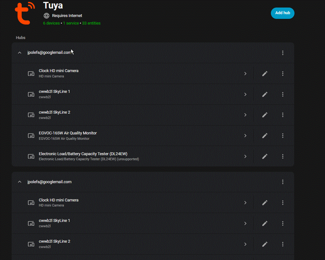Edit lower Clock HD mini Camera with pencil
325x260 pixels.
265,203
